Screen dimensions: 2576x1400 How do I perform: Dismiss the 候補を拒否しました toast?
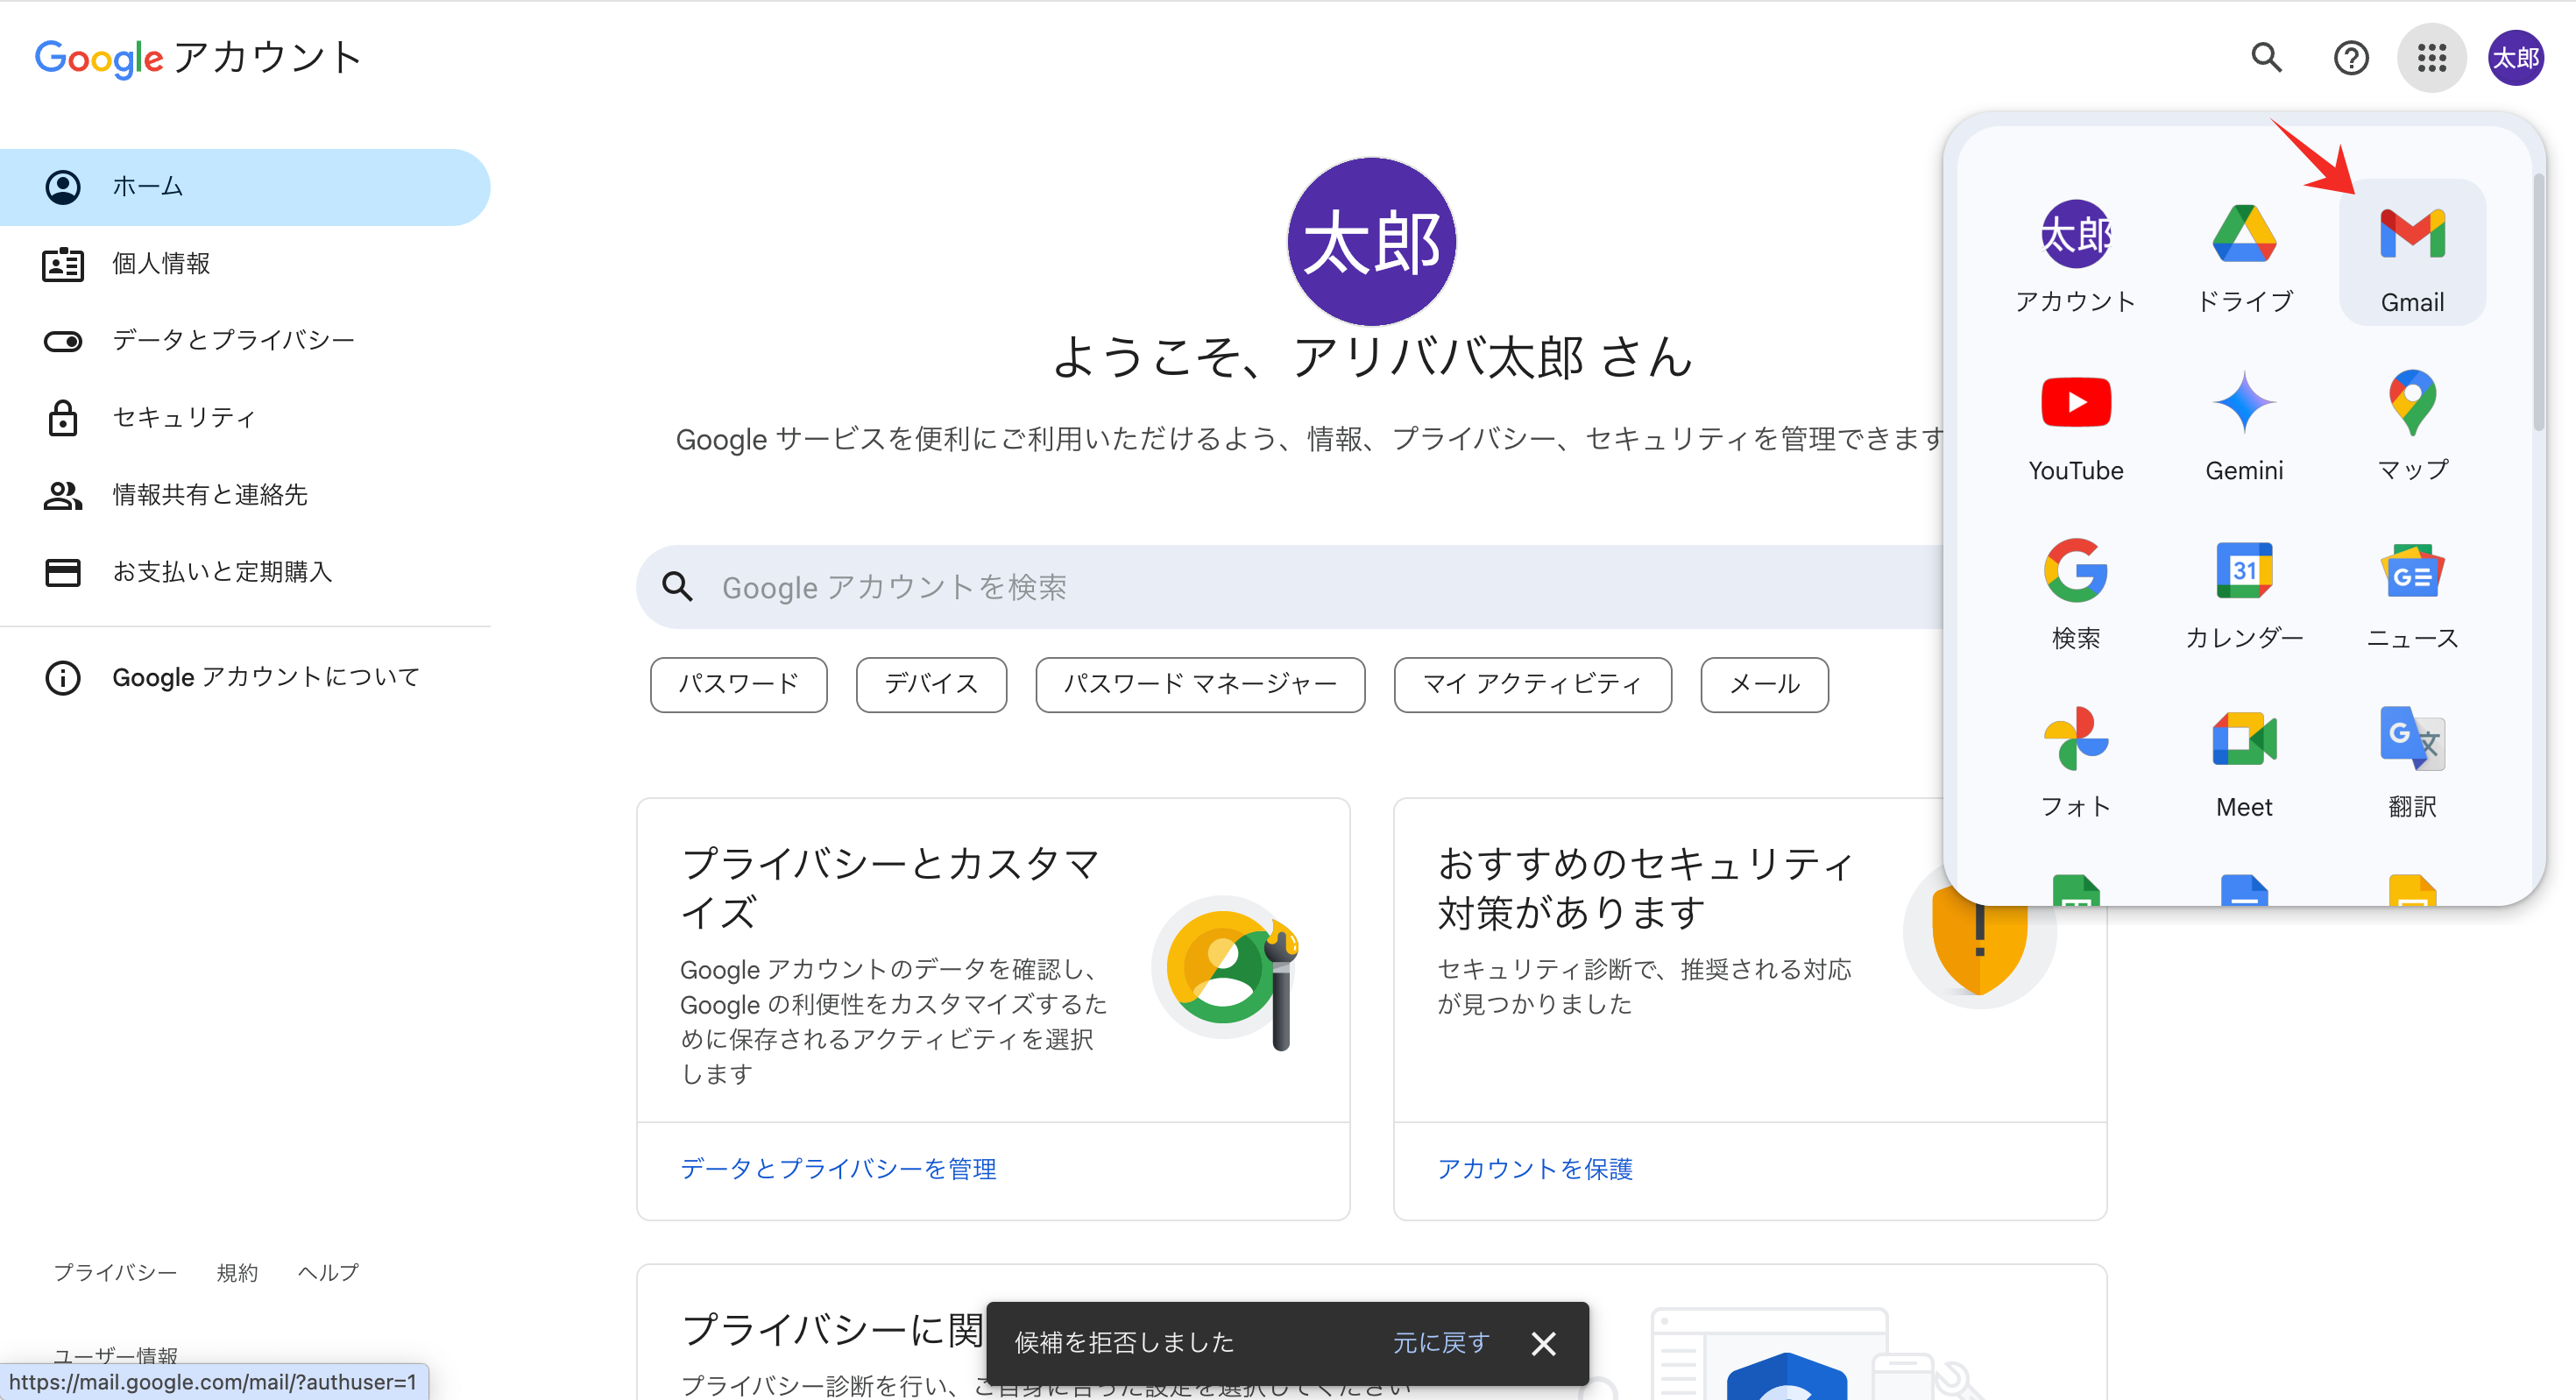1543,1343
